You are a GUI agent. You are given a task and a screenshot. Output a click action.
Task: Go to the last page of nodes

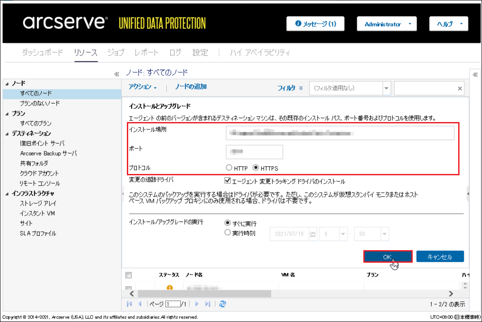(208, 304)
